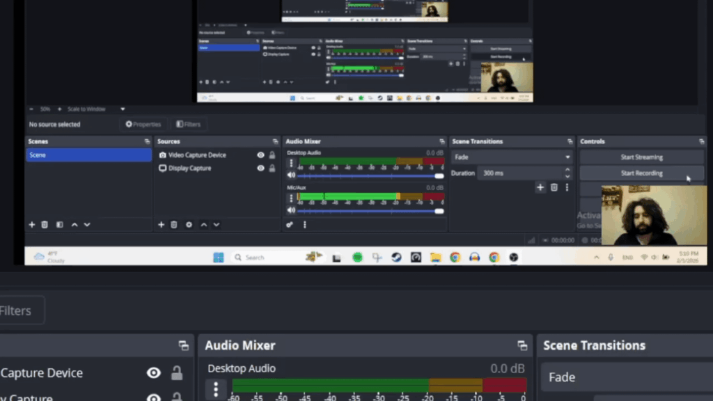Screen dimensions: 713x401
Task: Open advanced audio gears icon below Mic/Aux
Action: tap(290, 225)
